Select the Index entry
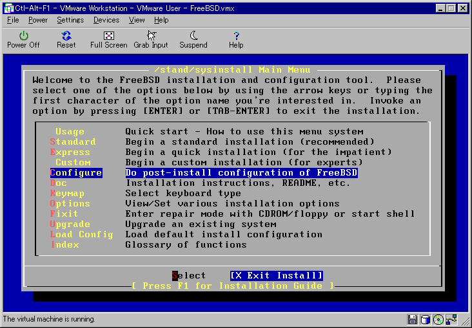Screen dimensions: 472x328 (64, 244)
